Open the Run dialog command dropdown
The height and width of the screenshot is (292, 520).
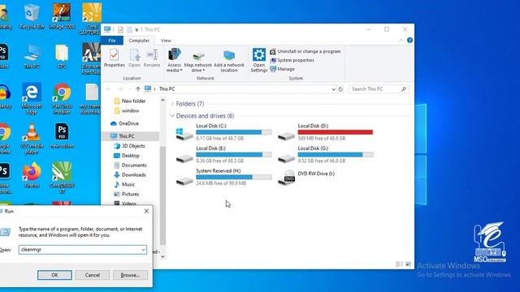[143, 250]
